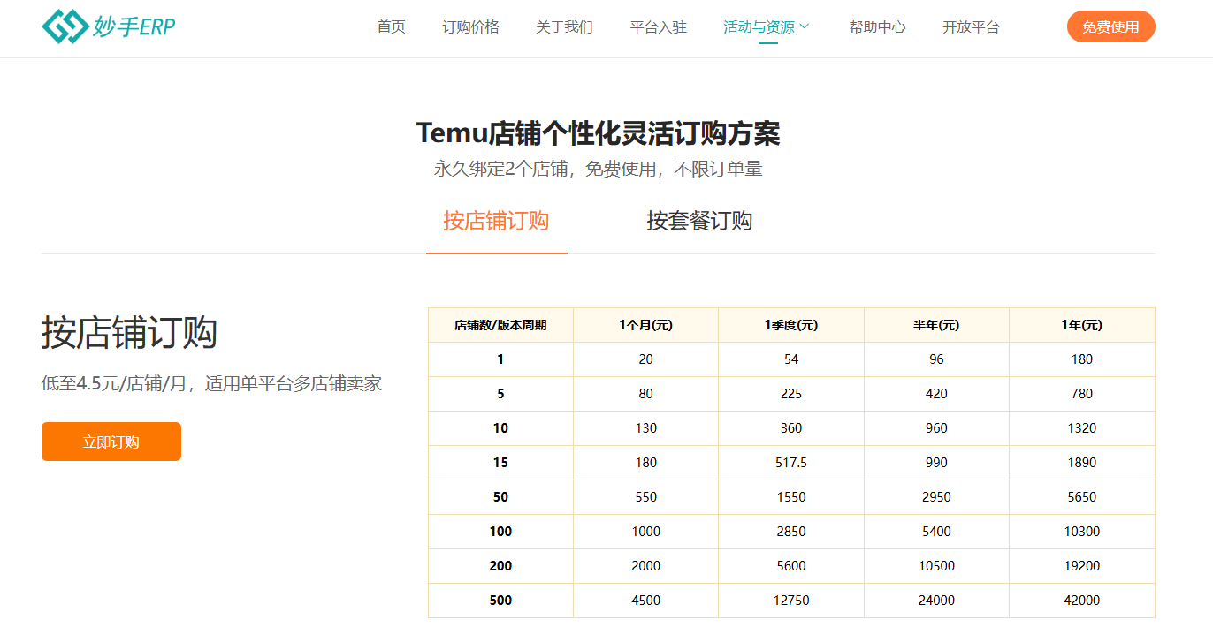This screenshot has width=1213, height=627.
Task: Open 关于我们 in navigation
Action: [564, 26]
